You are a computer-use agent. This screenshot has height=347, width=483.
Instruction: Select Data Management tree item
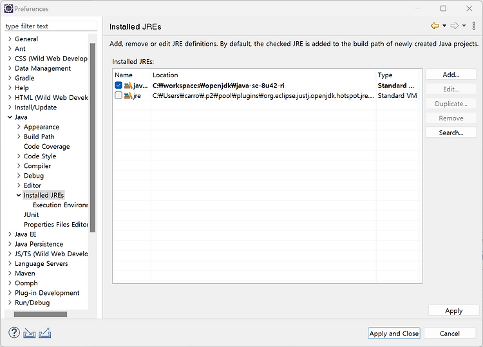[43, 68]
